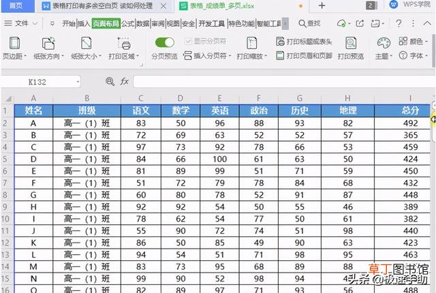Select row 5 header
The image size is (436, 293).
click(5, 159)
